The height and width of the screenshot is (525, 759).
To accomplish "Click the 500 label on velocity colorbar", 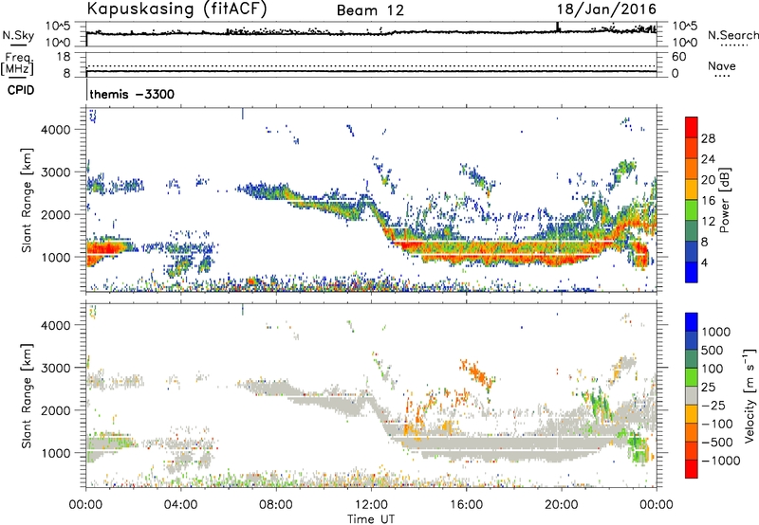I will pyautogui.click(x=713, y=350).
